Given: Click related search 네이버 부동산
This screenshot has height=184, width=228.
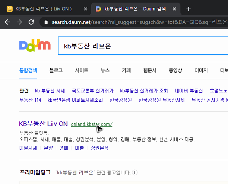Looking at the screenshot, I should coord(189,91).
